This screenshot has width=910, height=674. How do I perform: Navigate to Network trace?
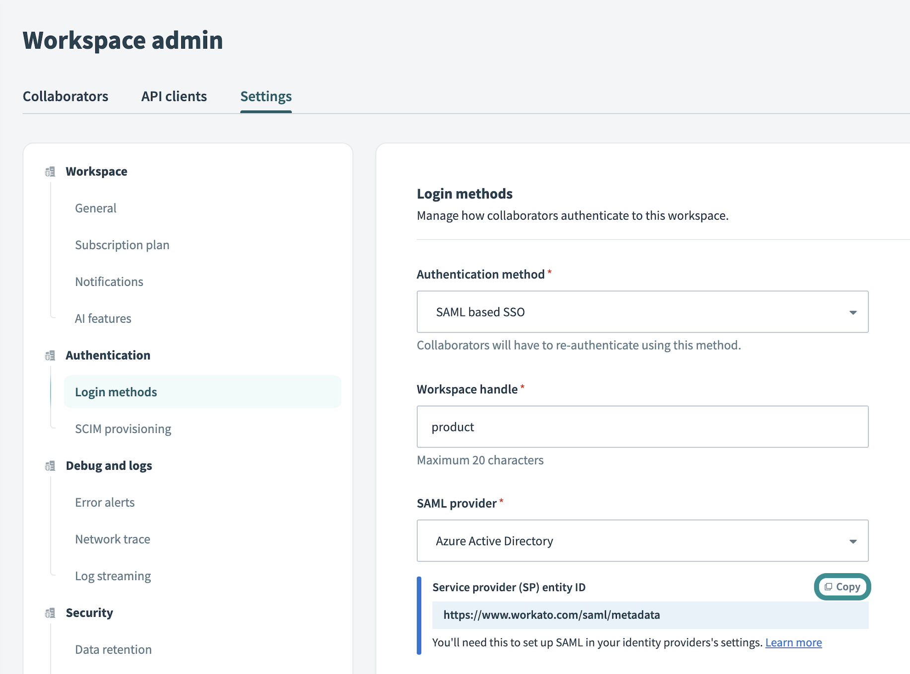pyautogui.click(x=112, y=539)
